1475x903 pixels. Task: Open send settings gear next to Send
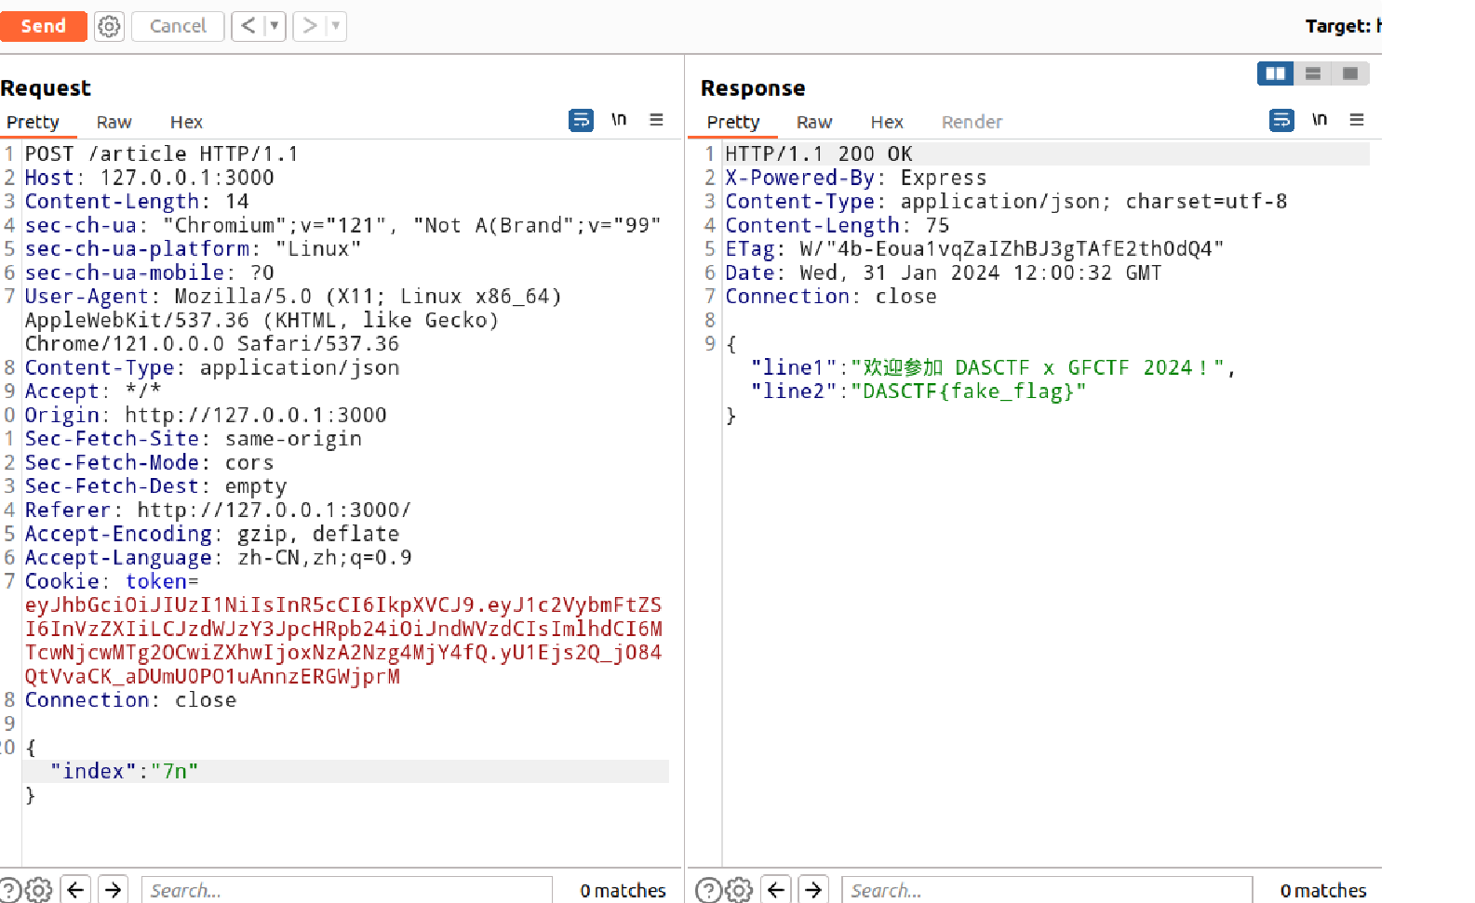click(109, 26)
